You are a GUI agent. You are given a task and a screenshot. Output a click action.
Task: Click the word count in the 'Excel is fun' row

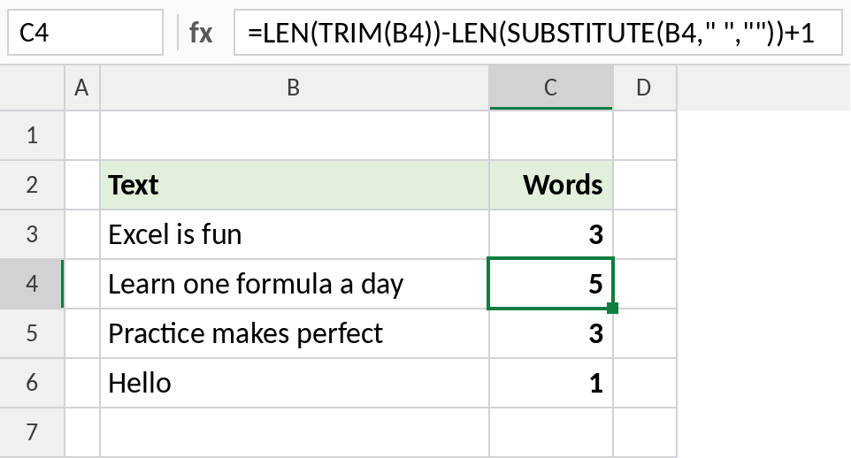551,234
